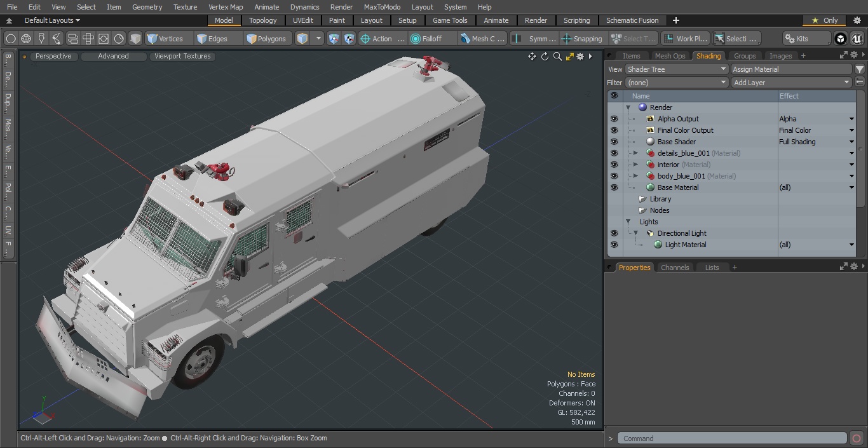
Task: Click the gray cube items mode icon
Action: [x=135, y=39]
